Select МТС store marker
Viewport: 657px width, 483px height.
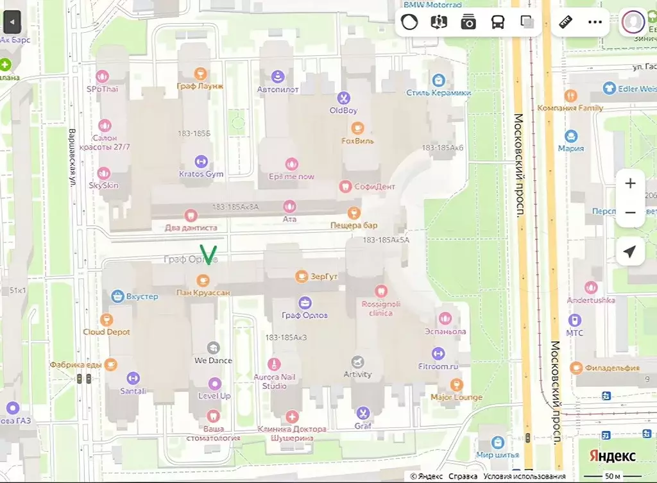[575, 321]
